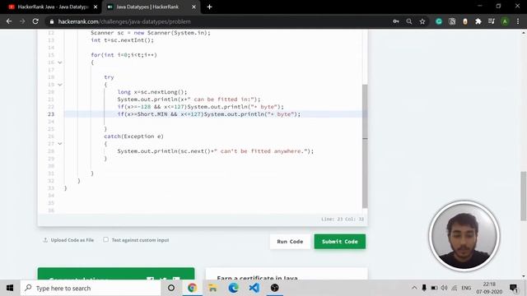Enable Test against custom input checkbox

click(x=106, y=239)
